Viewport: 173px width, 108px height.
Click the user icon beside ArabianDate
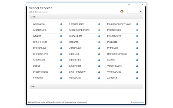61,30
